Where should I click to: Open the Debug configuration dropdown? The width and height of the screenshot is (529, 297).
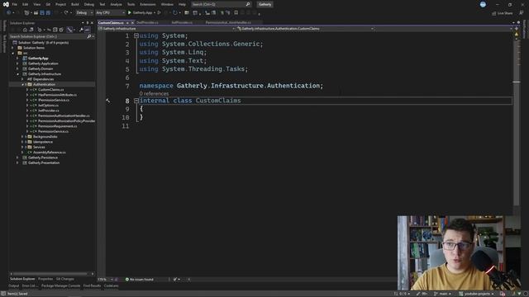click(x=84, y=13)
